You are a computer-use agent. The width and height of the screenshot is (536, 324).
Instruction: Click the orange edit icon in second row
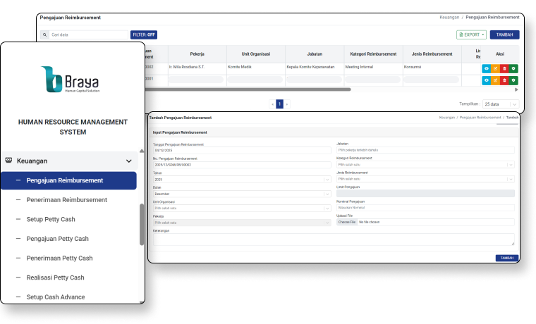[x=495, y=80]
